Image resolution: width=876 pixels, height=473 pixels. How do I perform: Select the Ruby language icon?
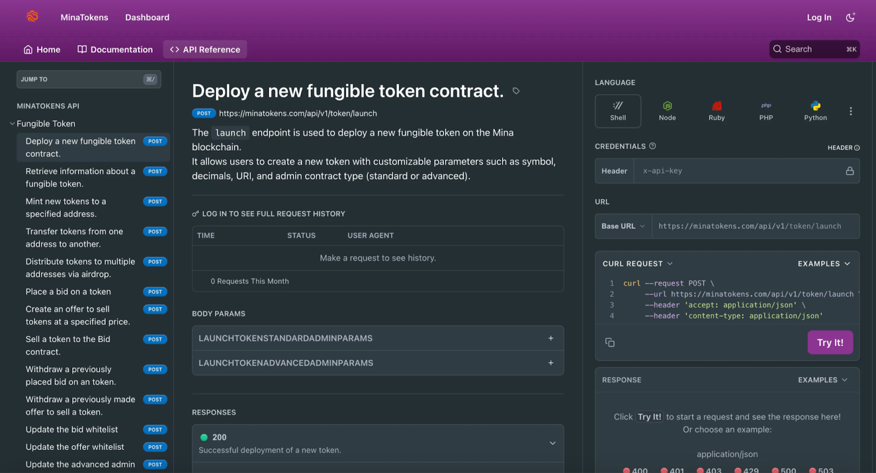pos(717,106)
